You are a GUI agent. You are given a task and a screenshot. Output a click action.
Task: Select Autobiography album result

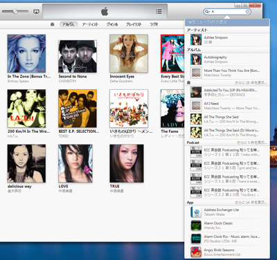click(x=227, y=59)
